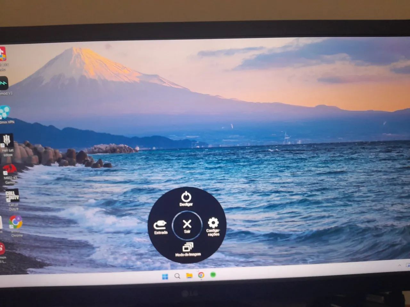Click the taskbar Search icon
The height and width of the screenshot is (307, 410).
tap(177, 276)
